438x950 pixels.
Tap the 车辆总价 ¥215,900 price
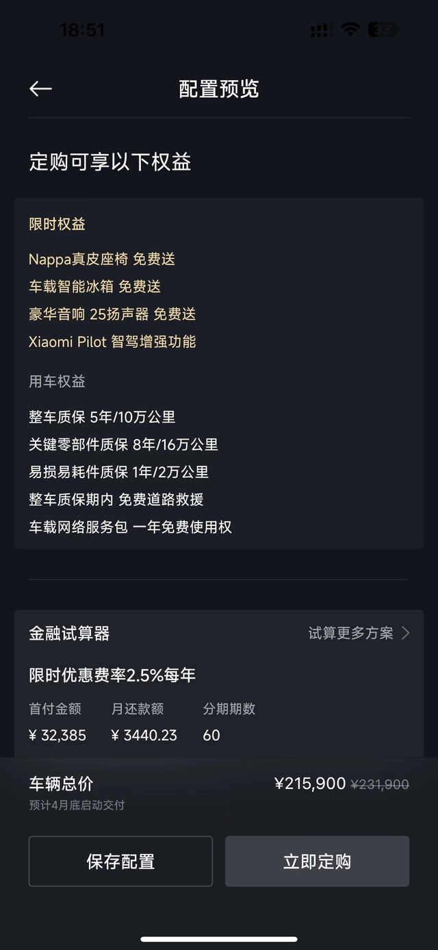(x=310, y=784)
